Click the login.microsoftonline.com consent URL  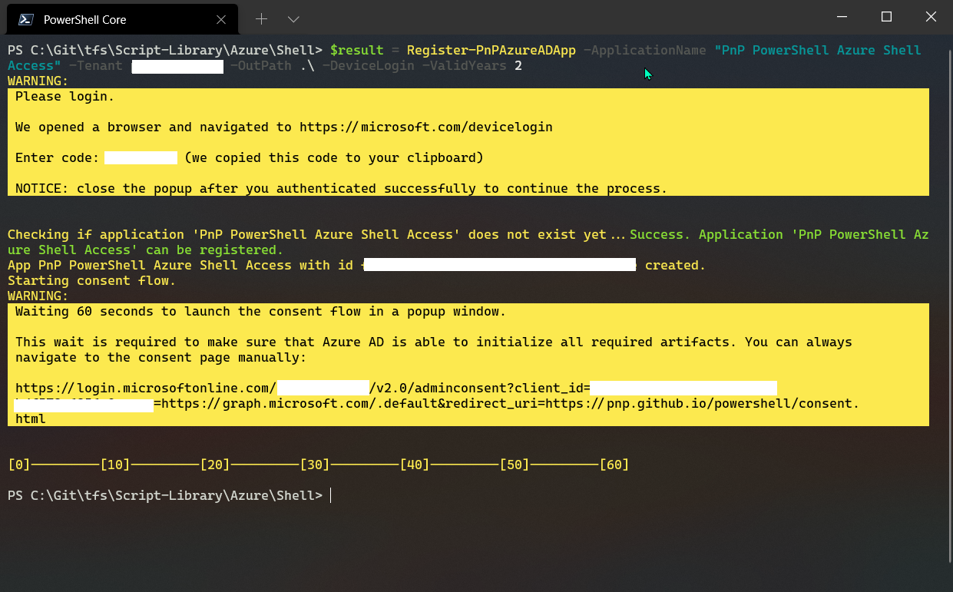(x=146, y=388)
